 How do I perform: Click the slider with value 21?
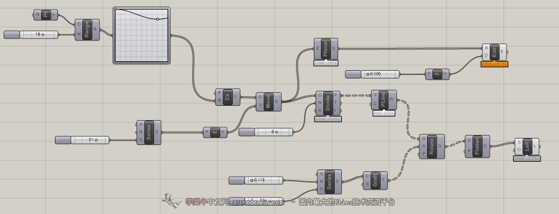[82, 140]
